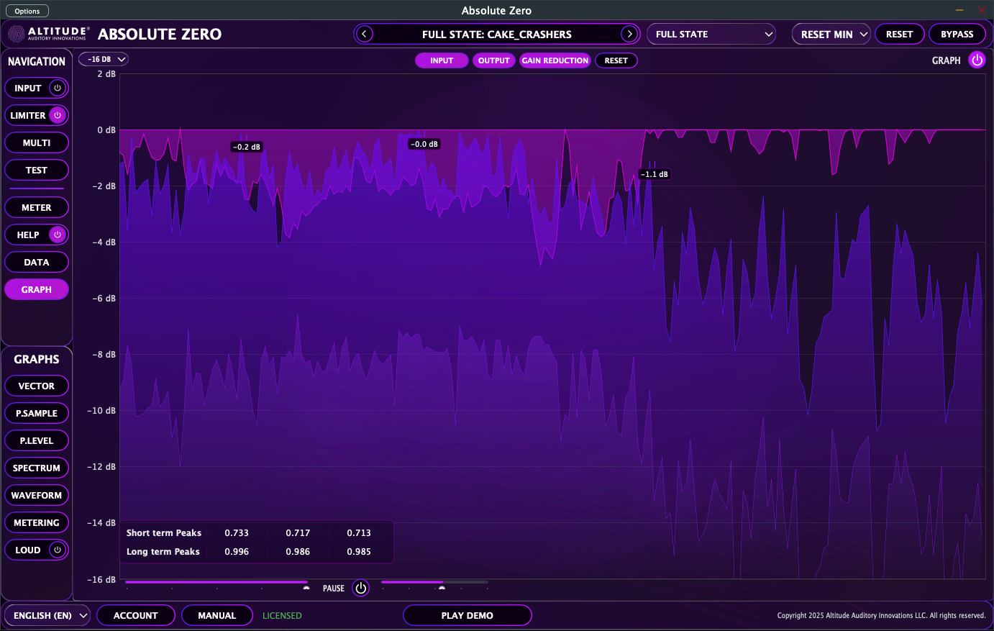Switch to the SPECTRUM graph view
Viewport: 994px width, 631px height.
tap(37, 468)
